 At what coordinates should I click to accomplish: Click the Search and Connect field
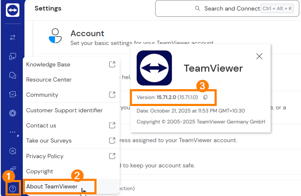click(227, 8)
